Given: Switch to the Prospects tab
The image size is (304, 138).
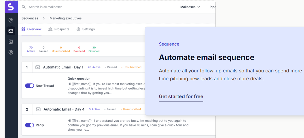Looking at the screenshot, I should 59,29.
